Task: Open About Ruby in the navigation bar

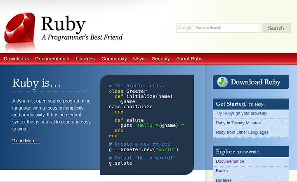Action: (189, 58)
